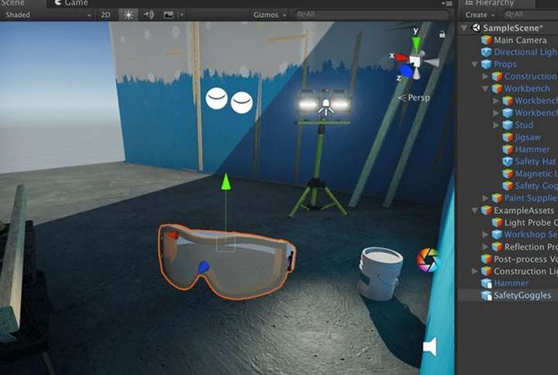Select Hammer under Workbench
This screenshot has height=375, width=558.
(532, 150)
